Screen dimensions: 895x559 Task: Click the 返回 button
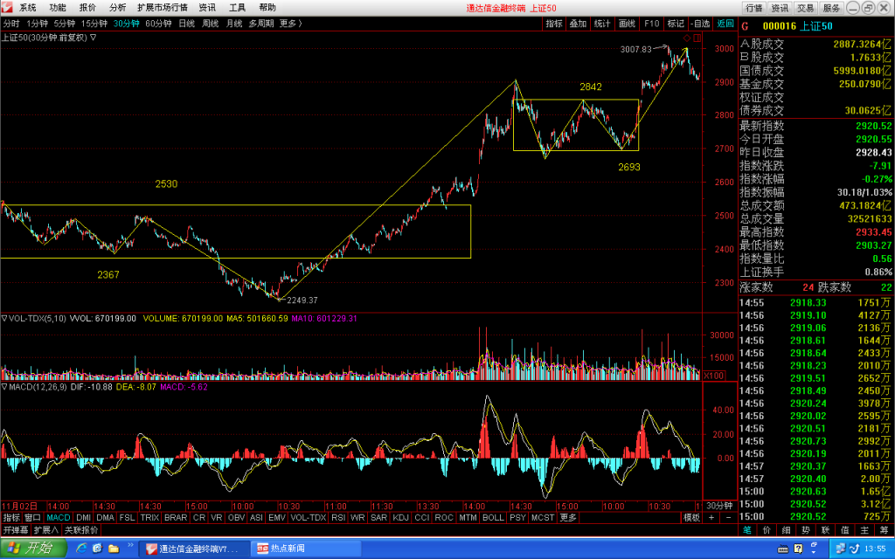coord(725,24)
